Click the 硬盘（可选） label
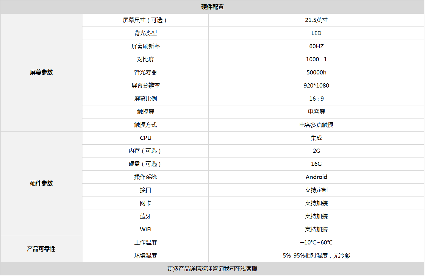 point(146,164)
